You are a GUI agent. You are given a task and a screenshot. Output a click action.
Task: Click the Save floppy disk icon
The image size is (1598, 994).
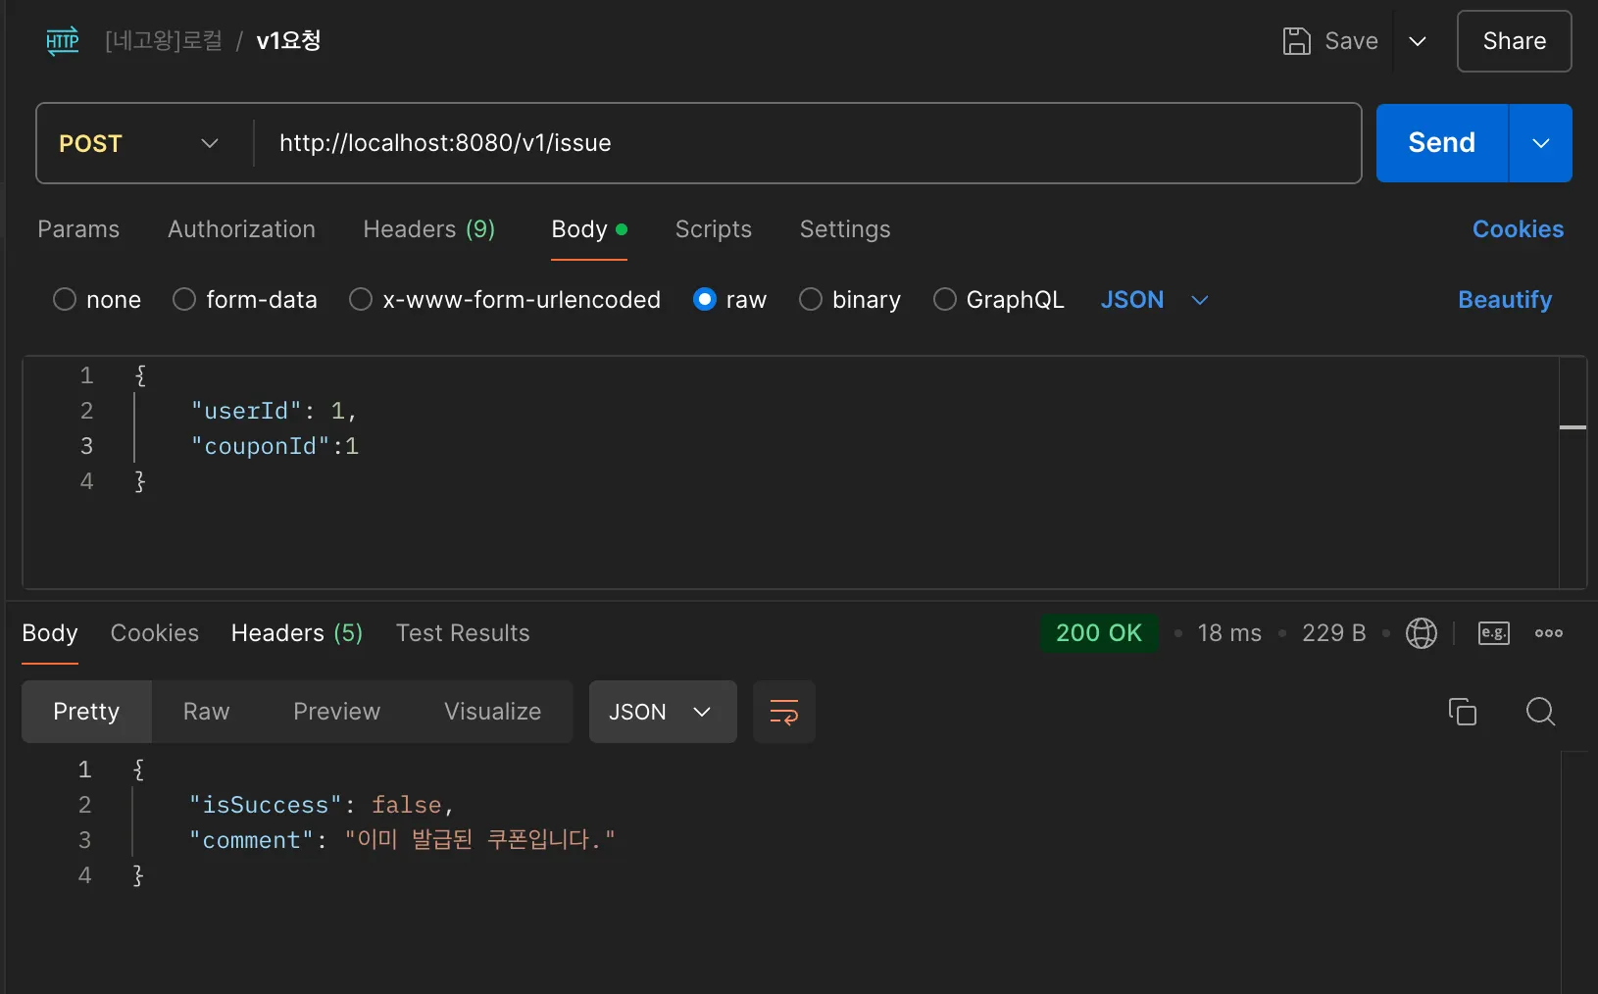[1296, 41]
